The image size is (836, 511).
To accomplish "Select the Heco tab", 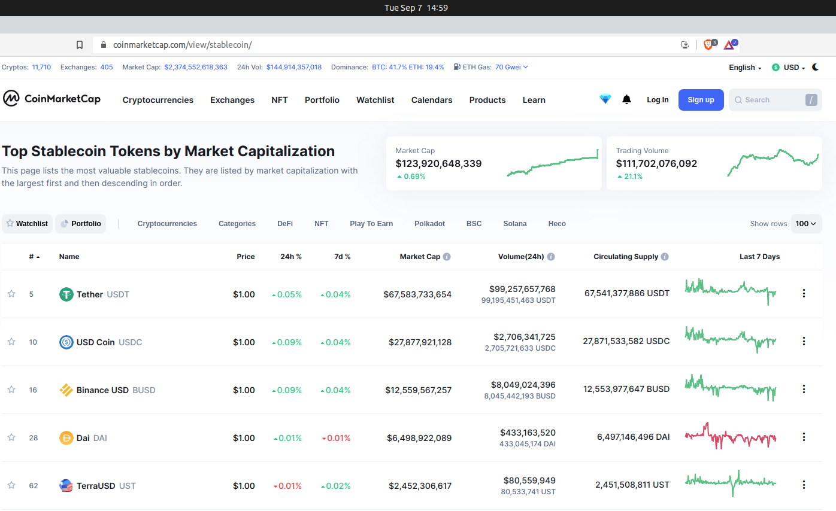I will 557,224.
